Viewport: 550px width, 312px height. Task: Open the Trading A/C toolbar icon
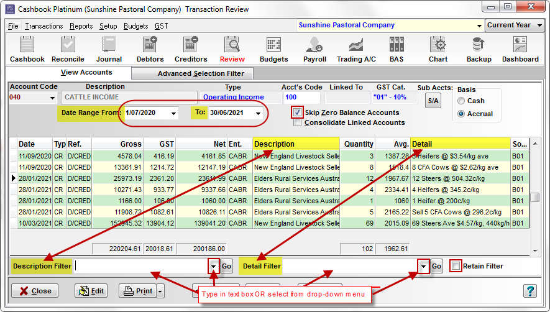click(356, 50)
